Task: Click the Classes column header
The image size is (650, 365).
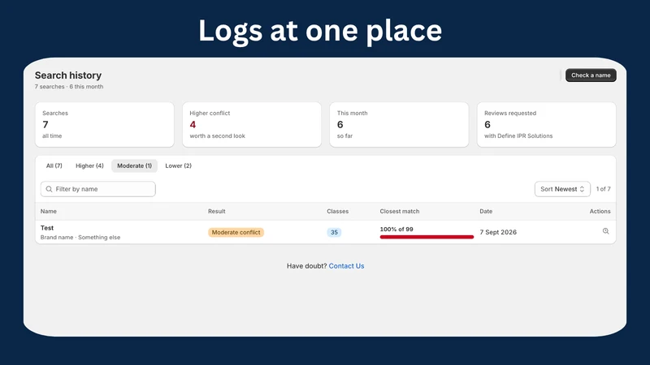Action: pos(337,211)
